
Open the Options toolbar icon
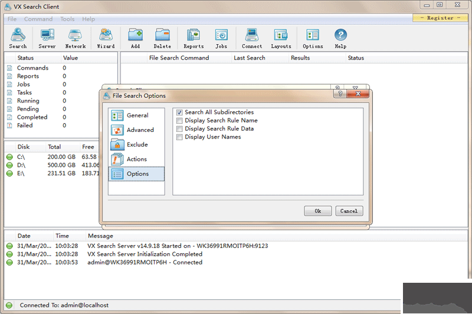313,38
